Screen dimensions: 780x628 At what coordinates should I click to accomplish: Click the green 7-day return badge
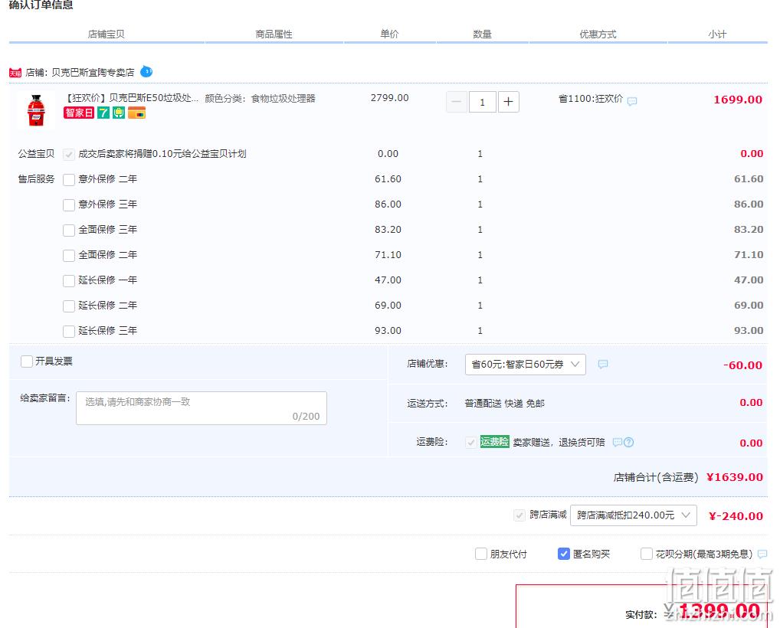pyautogui.click(x=103, y=113)
